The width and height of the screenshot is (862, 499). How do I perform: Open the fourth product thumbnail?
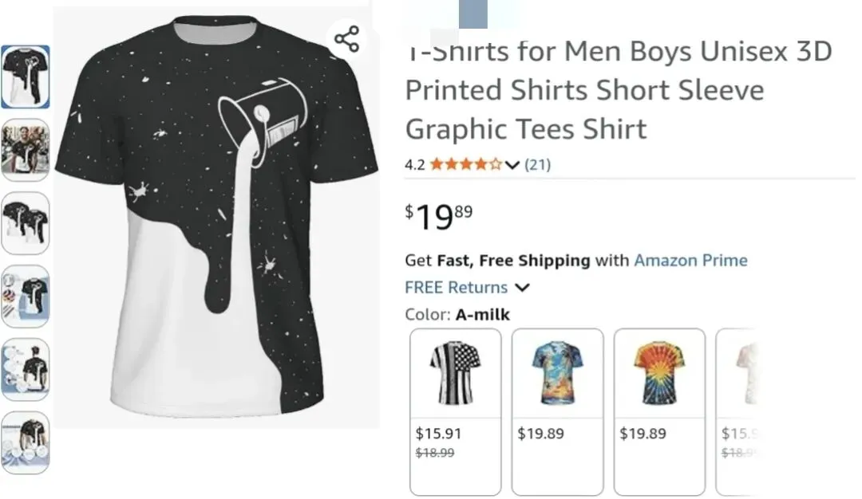pos(26,297)
